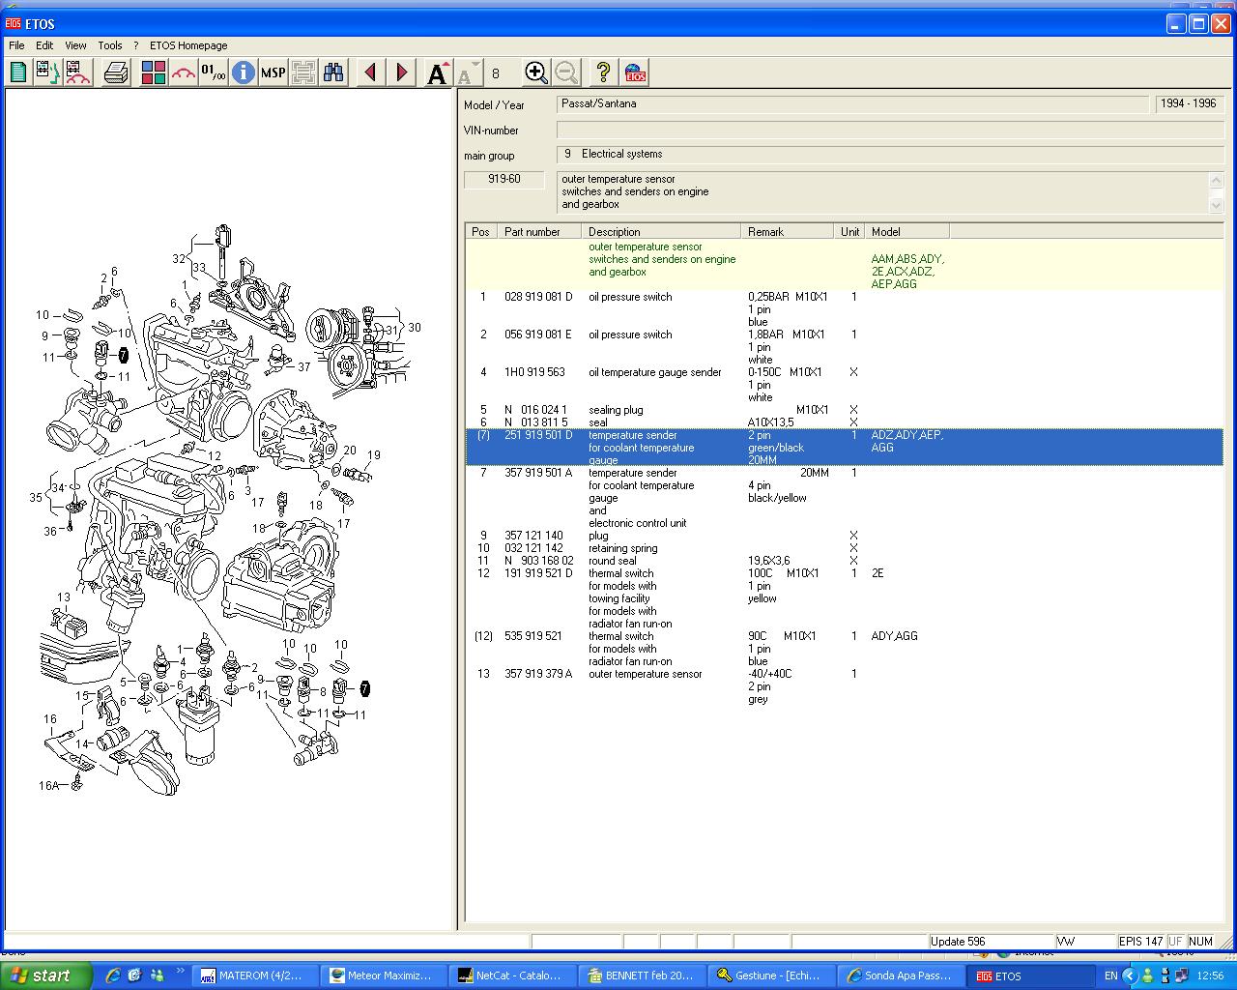Image resolution: width=1237 pixels, height=990 pixels.
Task: Click Internet Explorer quick launch icon
Action: point(113,975)
